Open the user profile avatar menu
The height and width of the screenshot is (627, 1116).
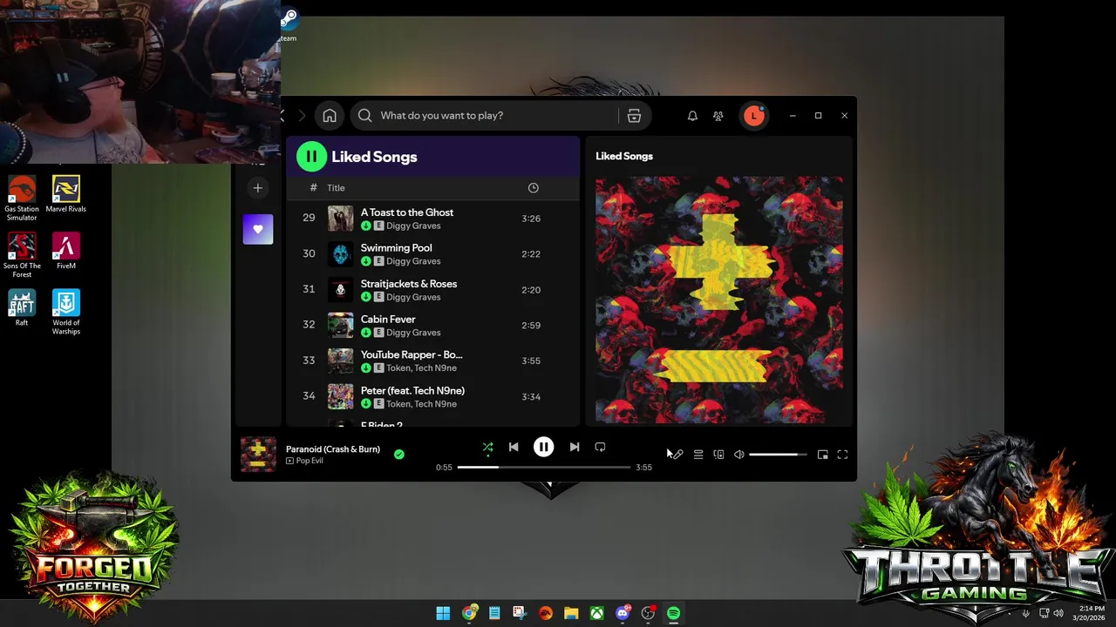753,116
